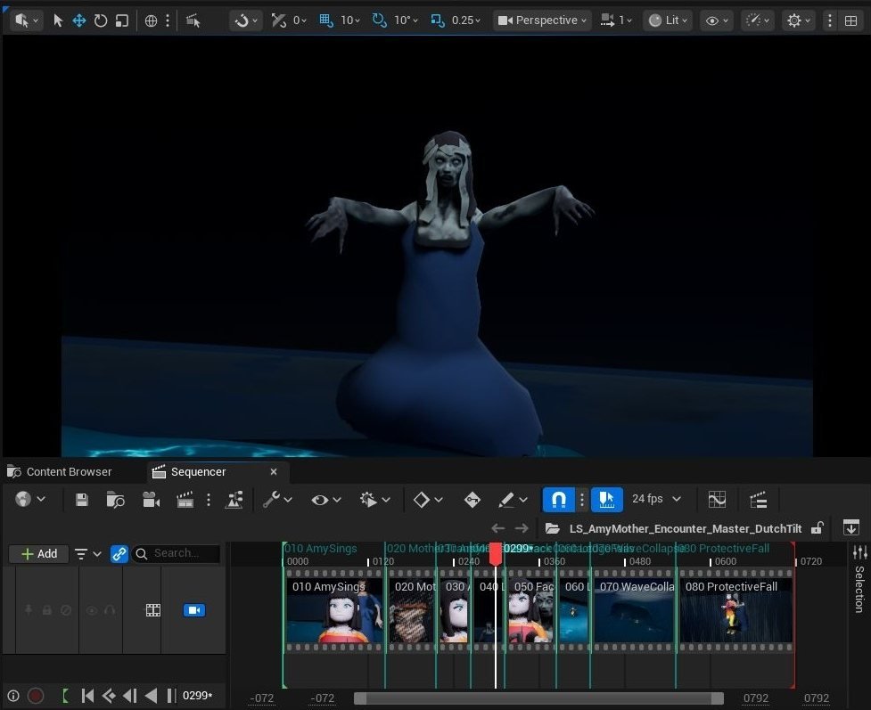Open the 24 fps frame rate dropdown
The image size is (871, 710).
656,499
